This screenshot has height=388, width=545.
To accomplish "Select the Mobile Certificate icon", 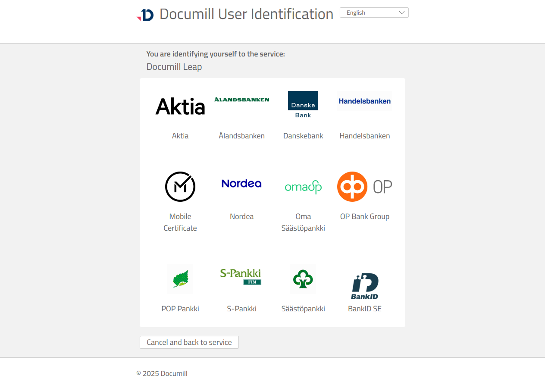I will click(x=180, y=187).
